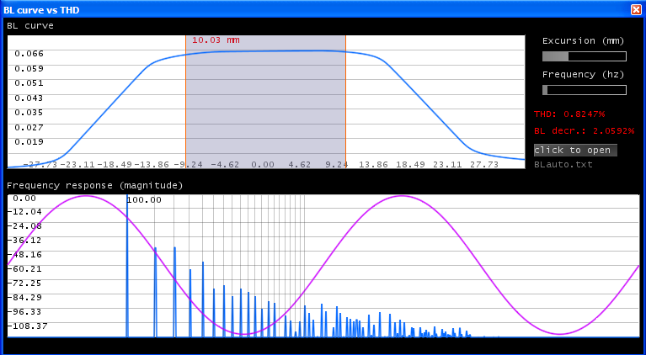Select the BLauto.txt file name

(x=563, y=165)
